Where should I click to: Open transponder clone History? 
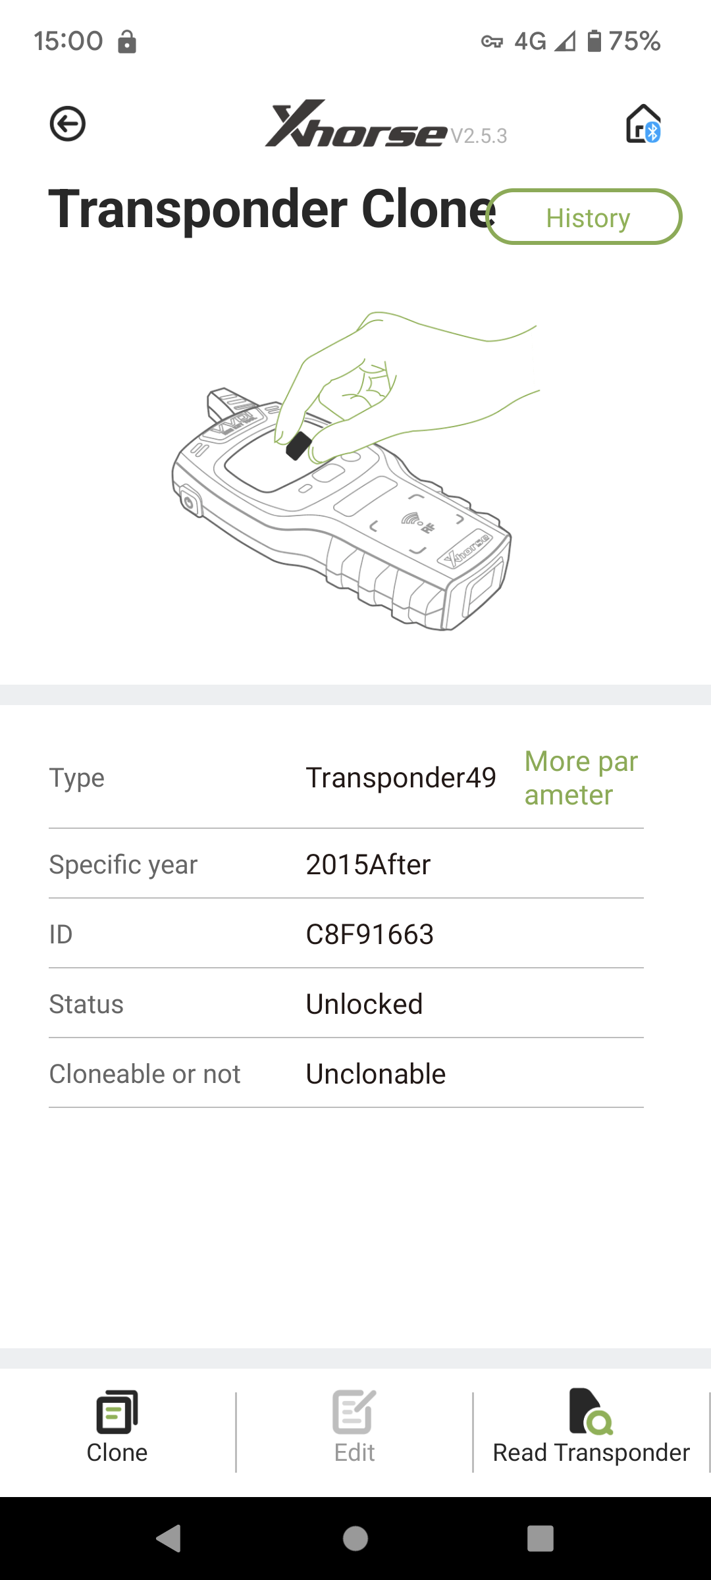tap(584, 217)
